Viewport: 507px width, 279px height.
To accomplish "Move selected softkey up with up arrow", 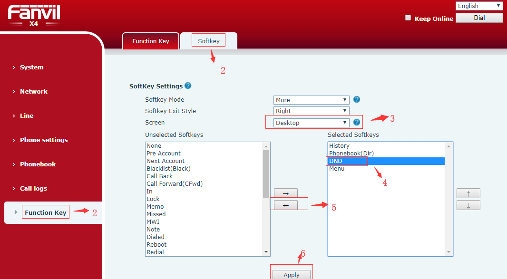I will click(x=468, y=193).
